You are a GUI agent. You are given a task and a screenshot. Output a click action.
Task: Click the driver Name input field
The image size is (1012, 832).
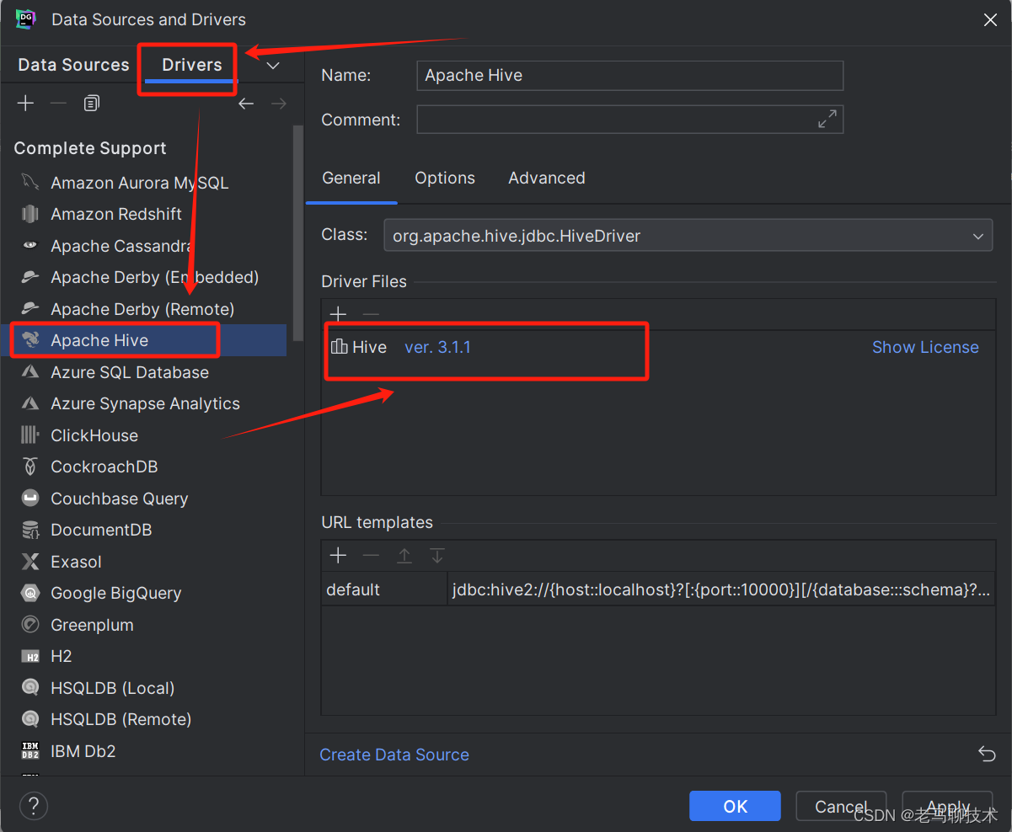pos(629,76)
